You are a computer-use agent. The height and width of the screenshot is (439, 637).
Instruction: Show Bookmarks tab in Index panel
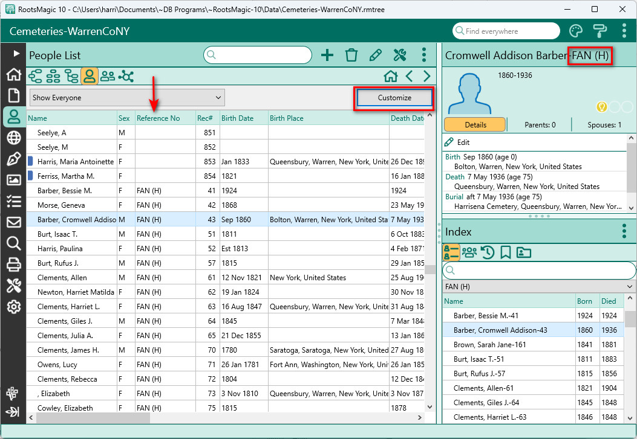(x=505, y=252)
